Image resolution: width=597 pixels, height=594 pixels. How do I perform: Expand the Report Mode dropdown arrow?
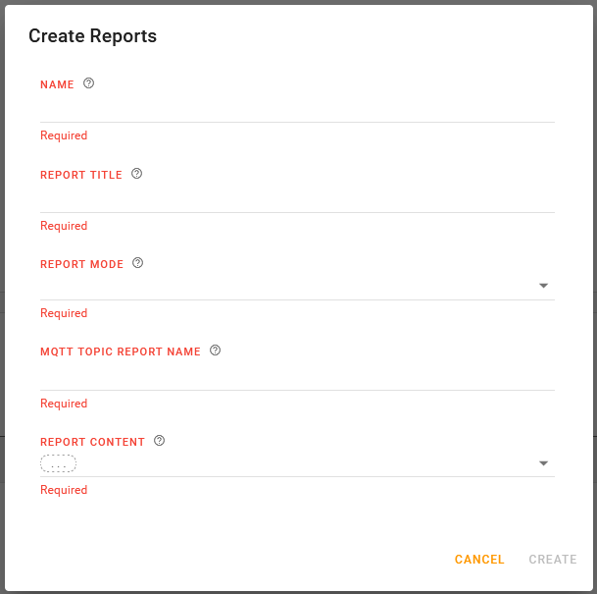[x=543, y=286]
